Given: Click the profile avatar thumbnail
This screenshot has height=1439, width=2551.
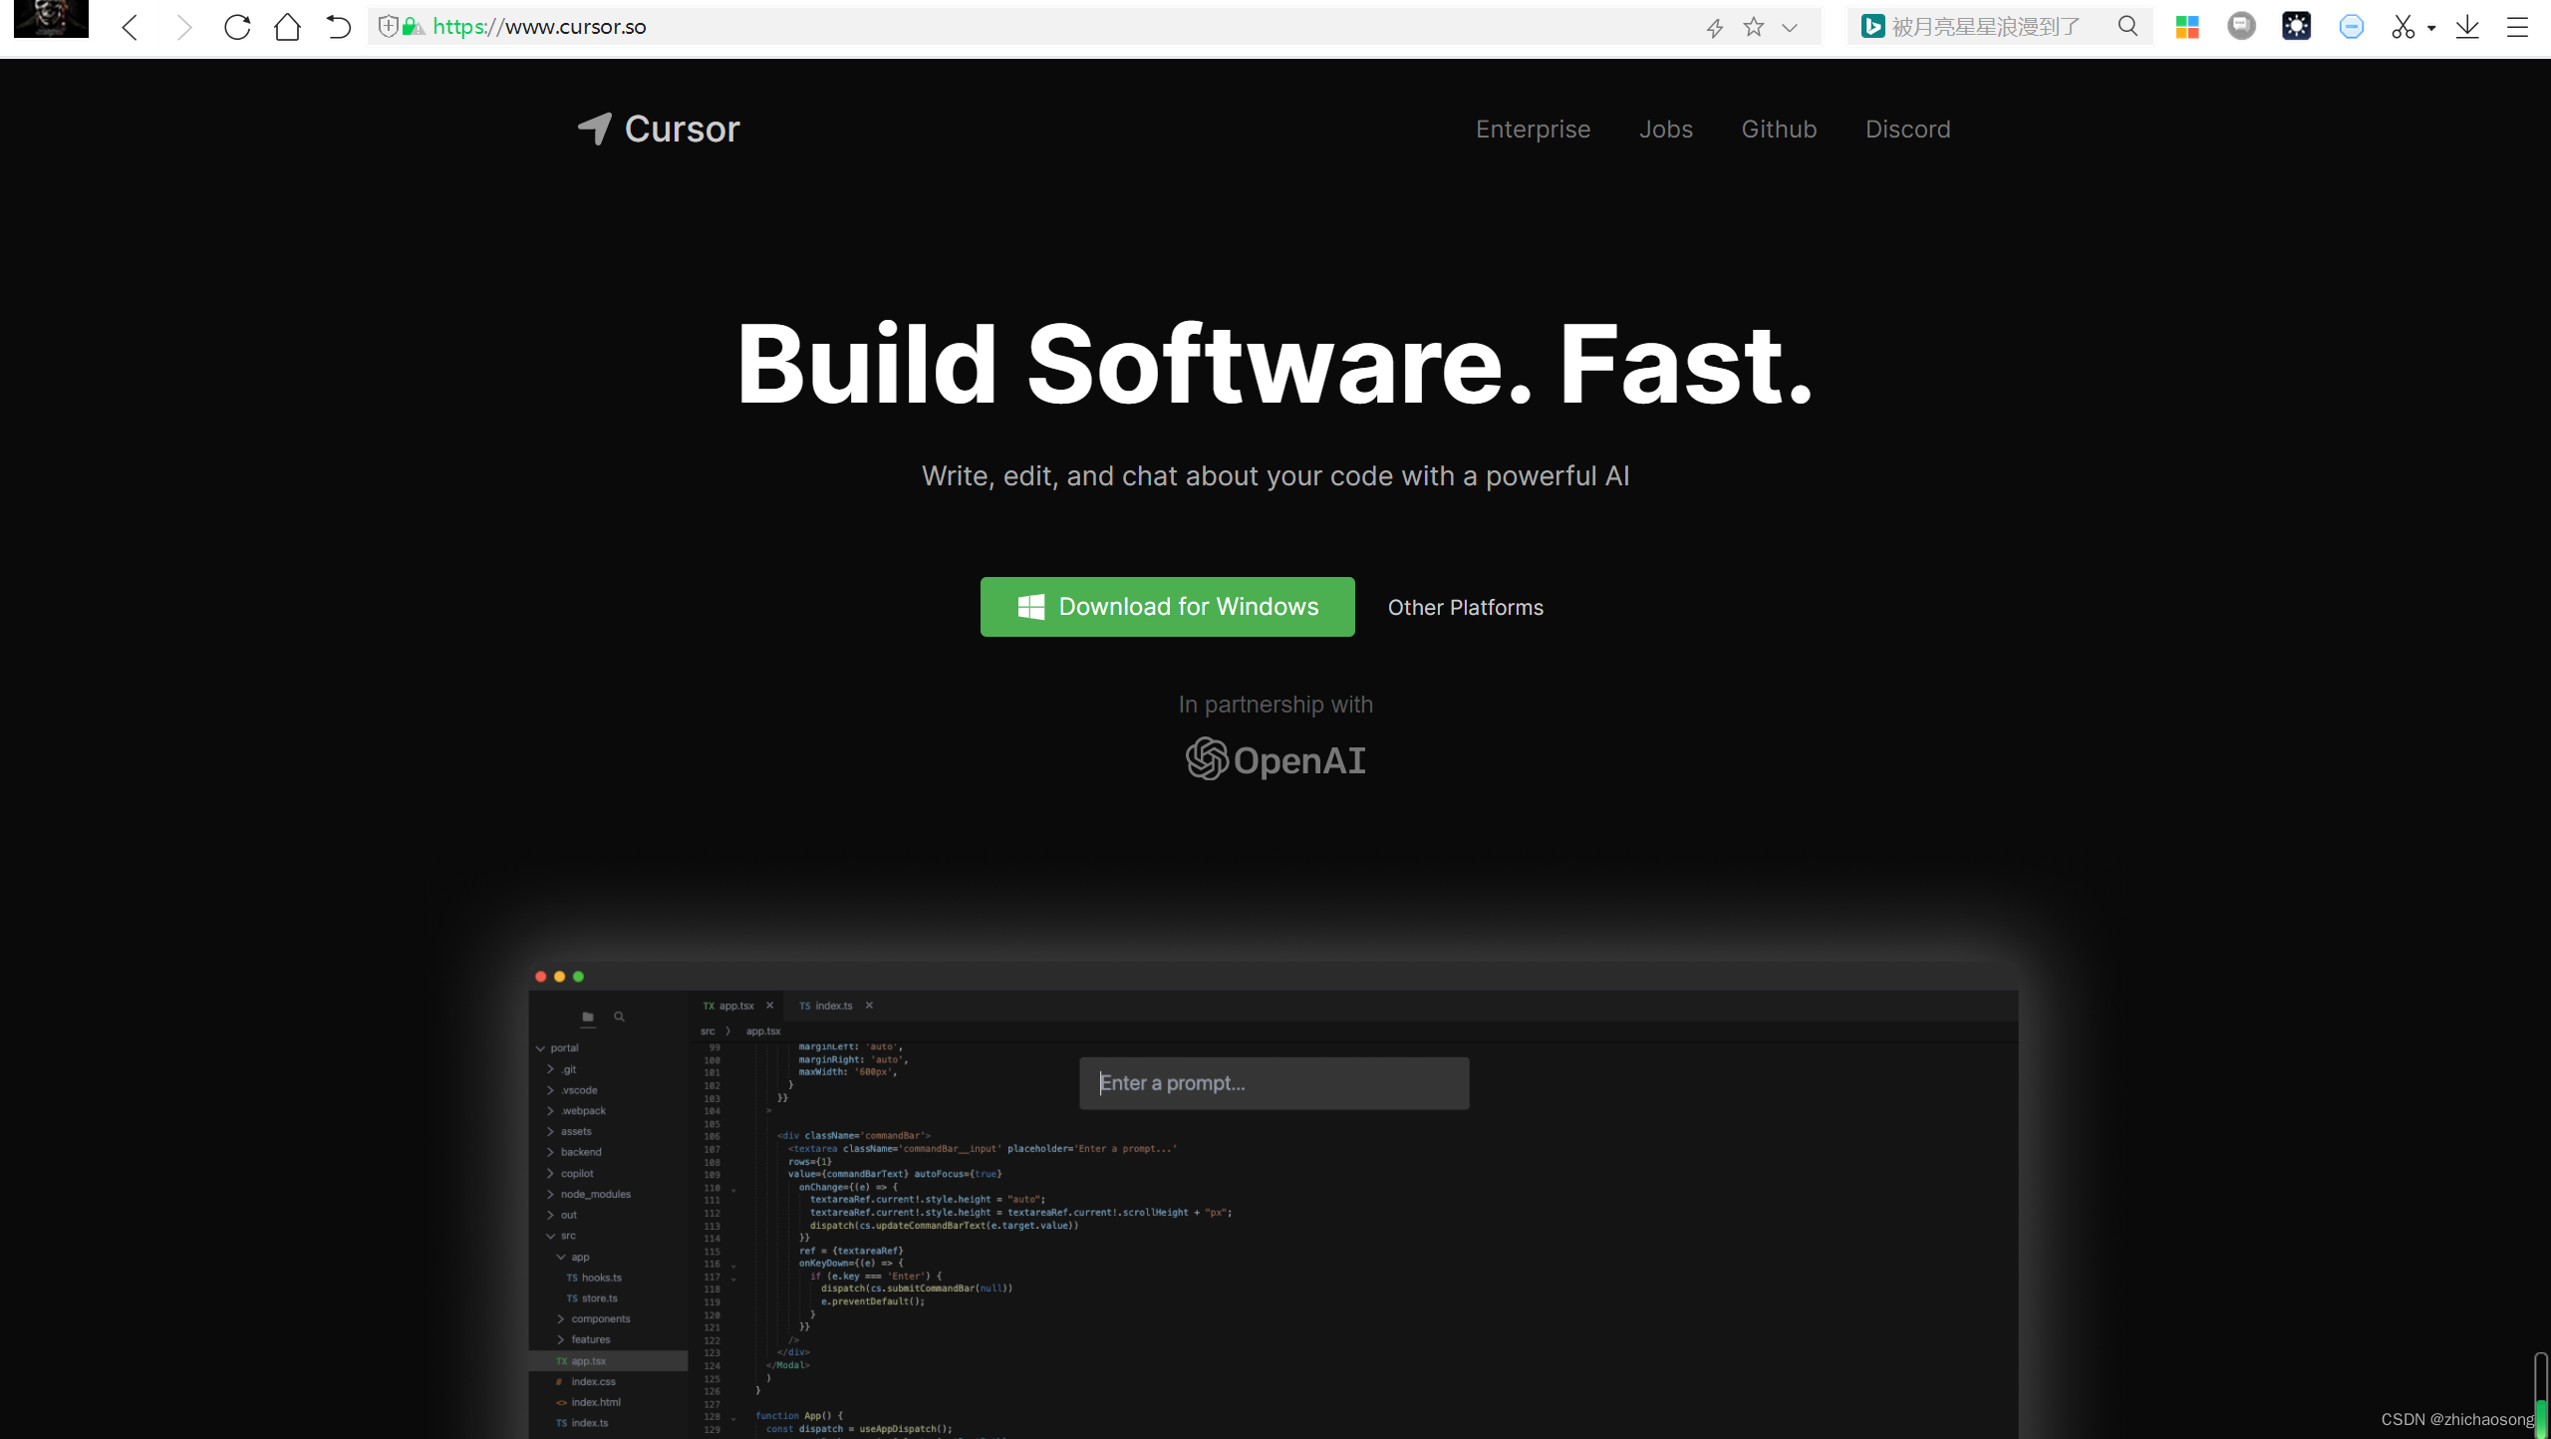Looking at the screenshot, I should (51, 19).
